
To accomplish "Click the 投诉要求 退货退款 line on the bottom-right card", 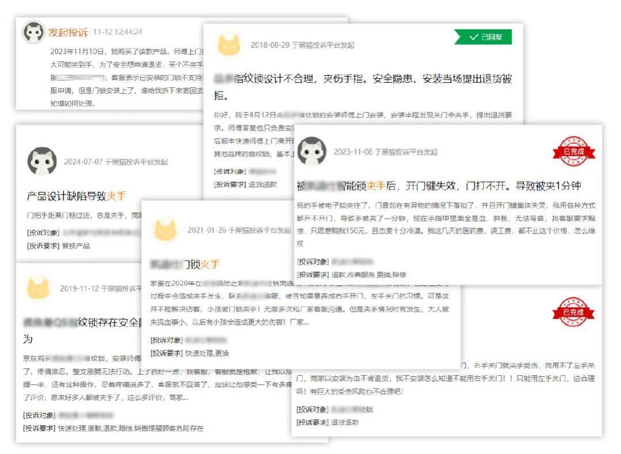I will point(328,422).
